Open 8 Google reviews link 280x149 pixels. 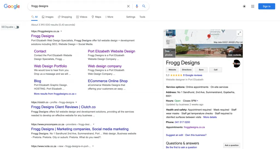click(x=192, y=75)
